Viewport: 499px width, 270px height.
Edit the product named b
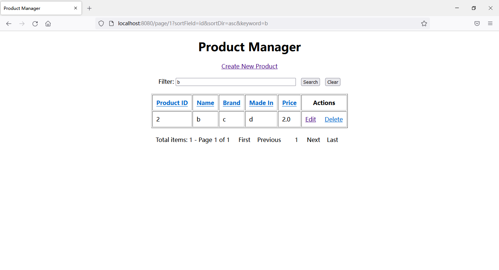(x=311, y=119)
